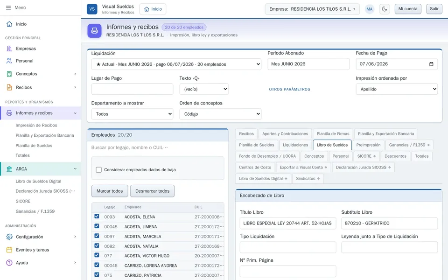Viewport: 448px width, 280px height.
Task: Open the hamburger Menú icon
Action: [x=8, y=8]
